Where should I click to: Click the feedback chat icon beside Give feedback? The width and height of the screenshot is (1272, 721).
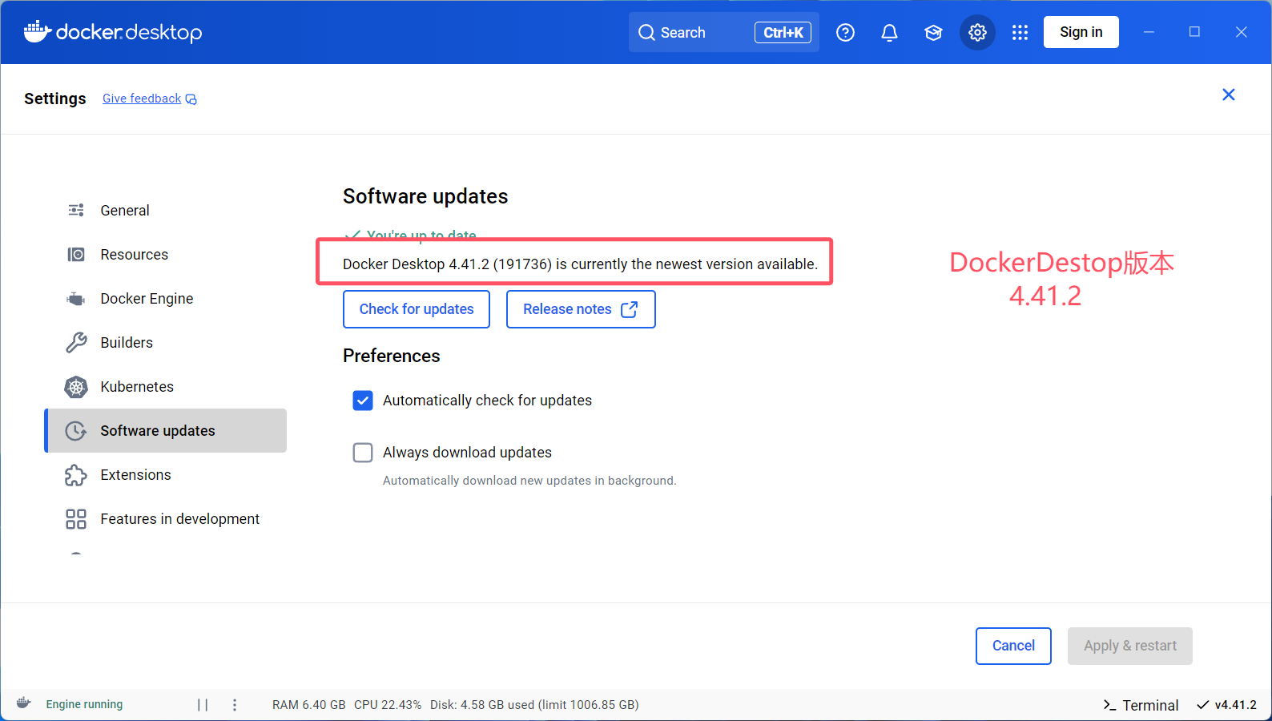(x=191, y=99)
